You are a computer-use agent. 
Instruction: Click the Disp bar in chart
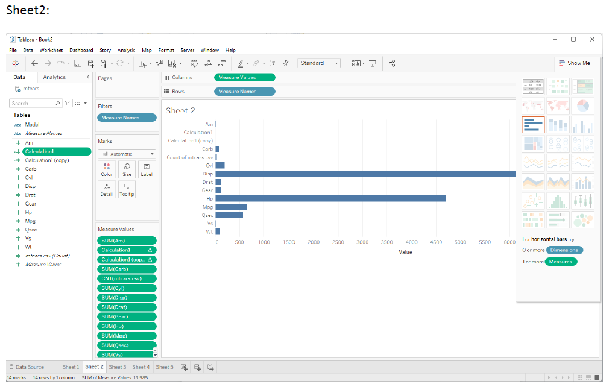click(x=365, y=174)
